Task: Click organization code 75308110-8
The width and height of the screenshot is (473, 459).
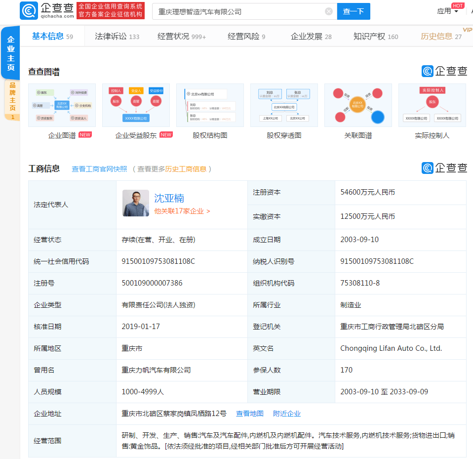Action: [x=360, y=283]
